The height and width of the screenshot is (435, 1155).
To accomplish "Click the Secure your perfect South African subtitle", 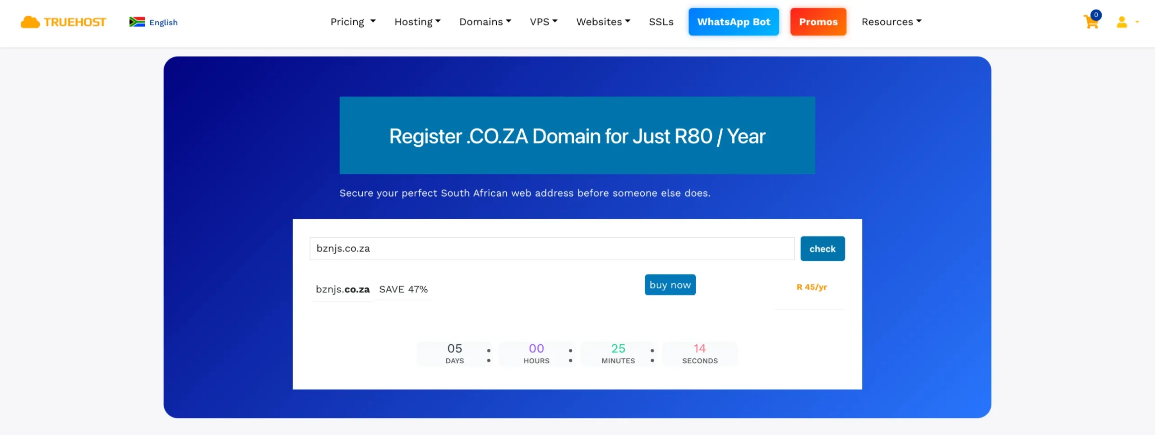I will [525, 193].
